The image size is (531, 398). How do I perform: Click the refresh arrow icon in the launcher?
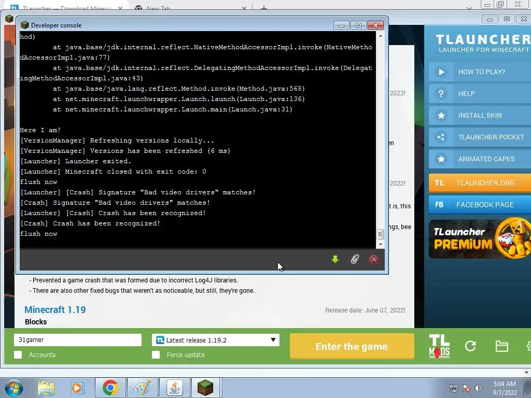coord(470,346)
